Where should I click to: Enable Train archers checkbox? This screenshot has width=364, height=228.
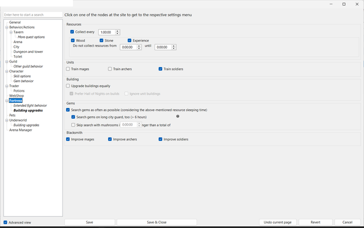pos(110,69)
